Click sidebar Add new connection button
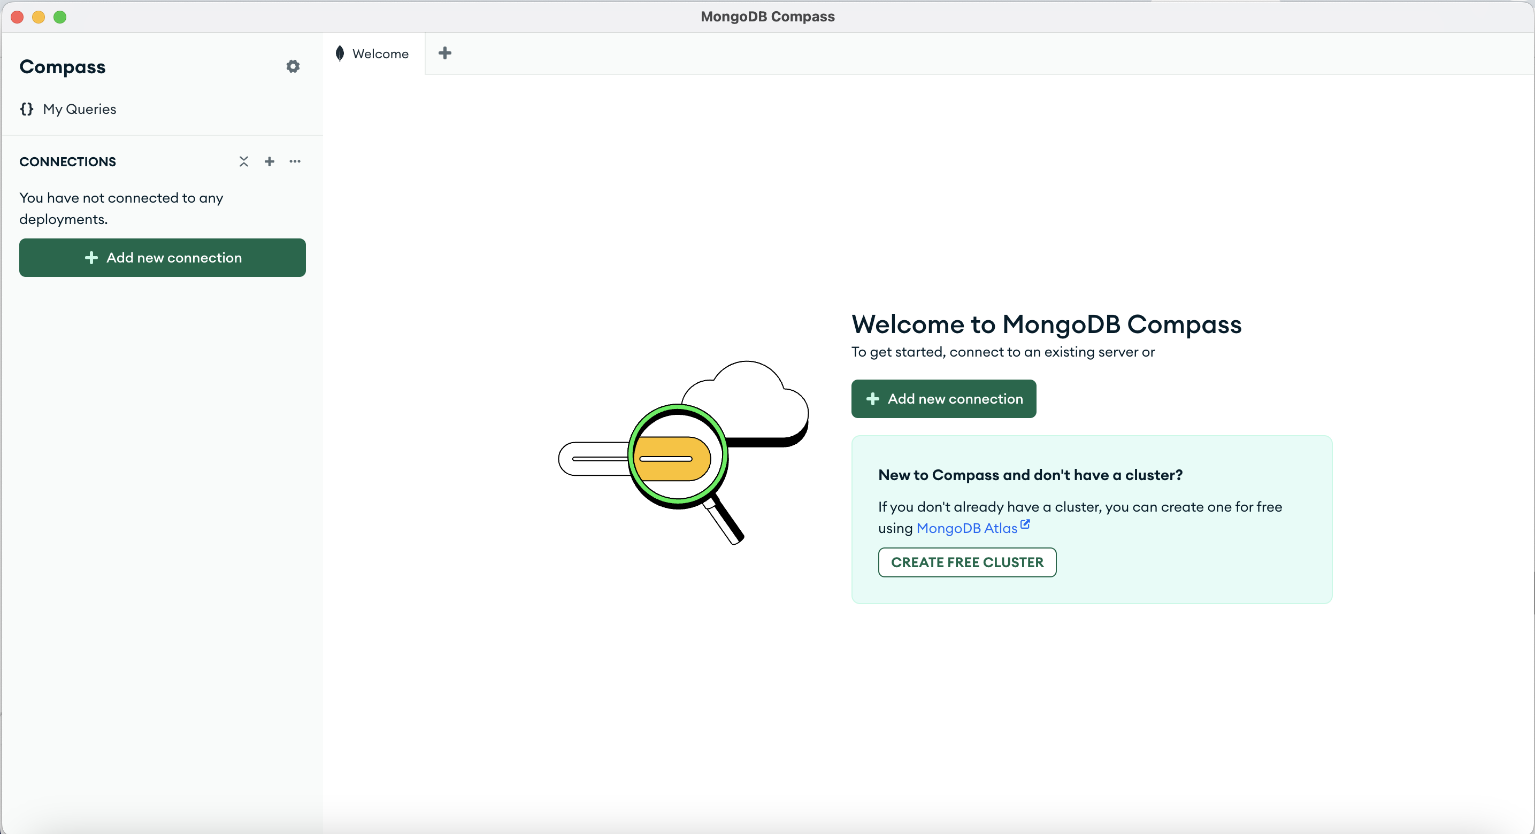This screenshot has width=1535, height=834. coord(162,257)
